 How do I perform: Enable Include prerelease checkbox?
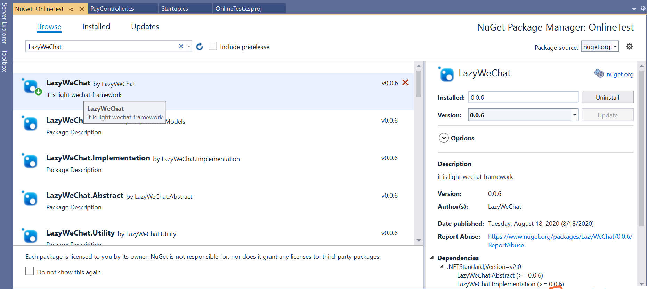(x=213, y=46)
